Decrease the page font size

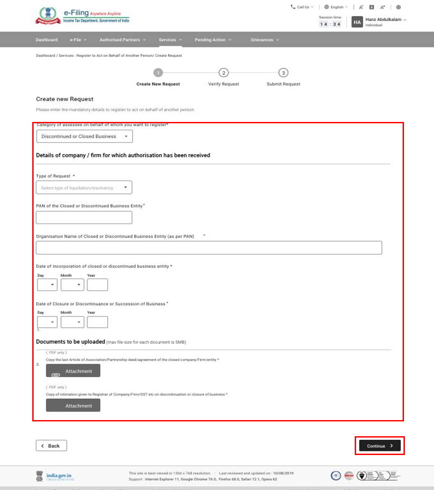pyautogui.click(x=361, y=7)
